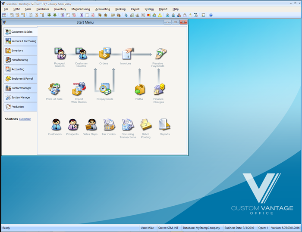Open the System menu
The width and height of the screenshot is (302, 232).
pyautogui.click(x=149, y=9)
